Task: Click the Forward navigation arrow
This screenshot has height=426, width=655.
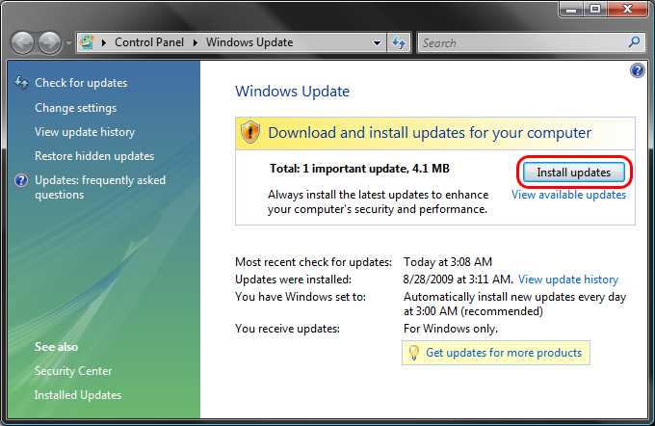Action: coord(50,42)
